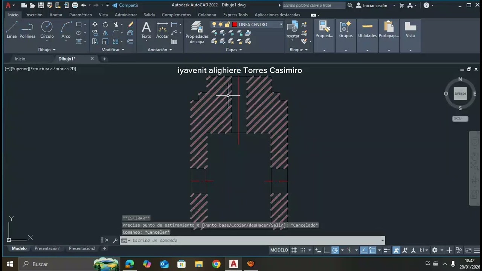Use the Trim scissors tool

pos(116,24)
